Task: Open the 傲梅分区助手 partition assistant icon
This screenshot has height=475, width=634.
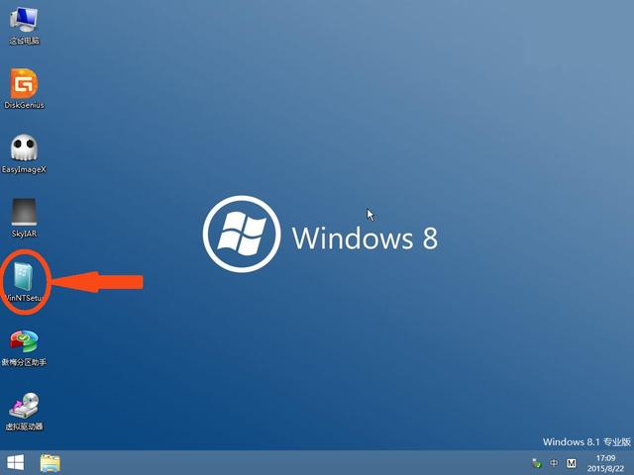Action: (24, 341)
